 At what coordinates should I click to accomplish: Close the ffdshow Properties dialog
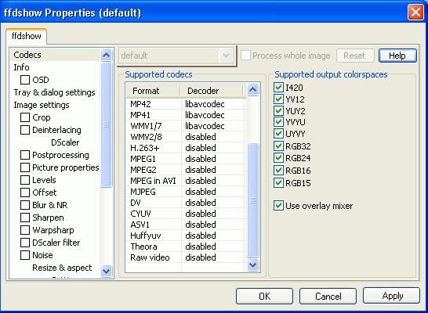pyautogui.click(x=415, y=13)
